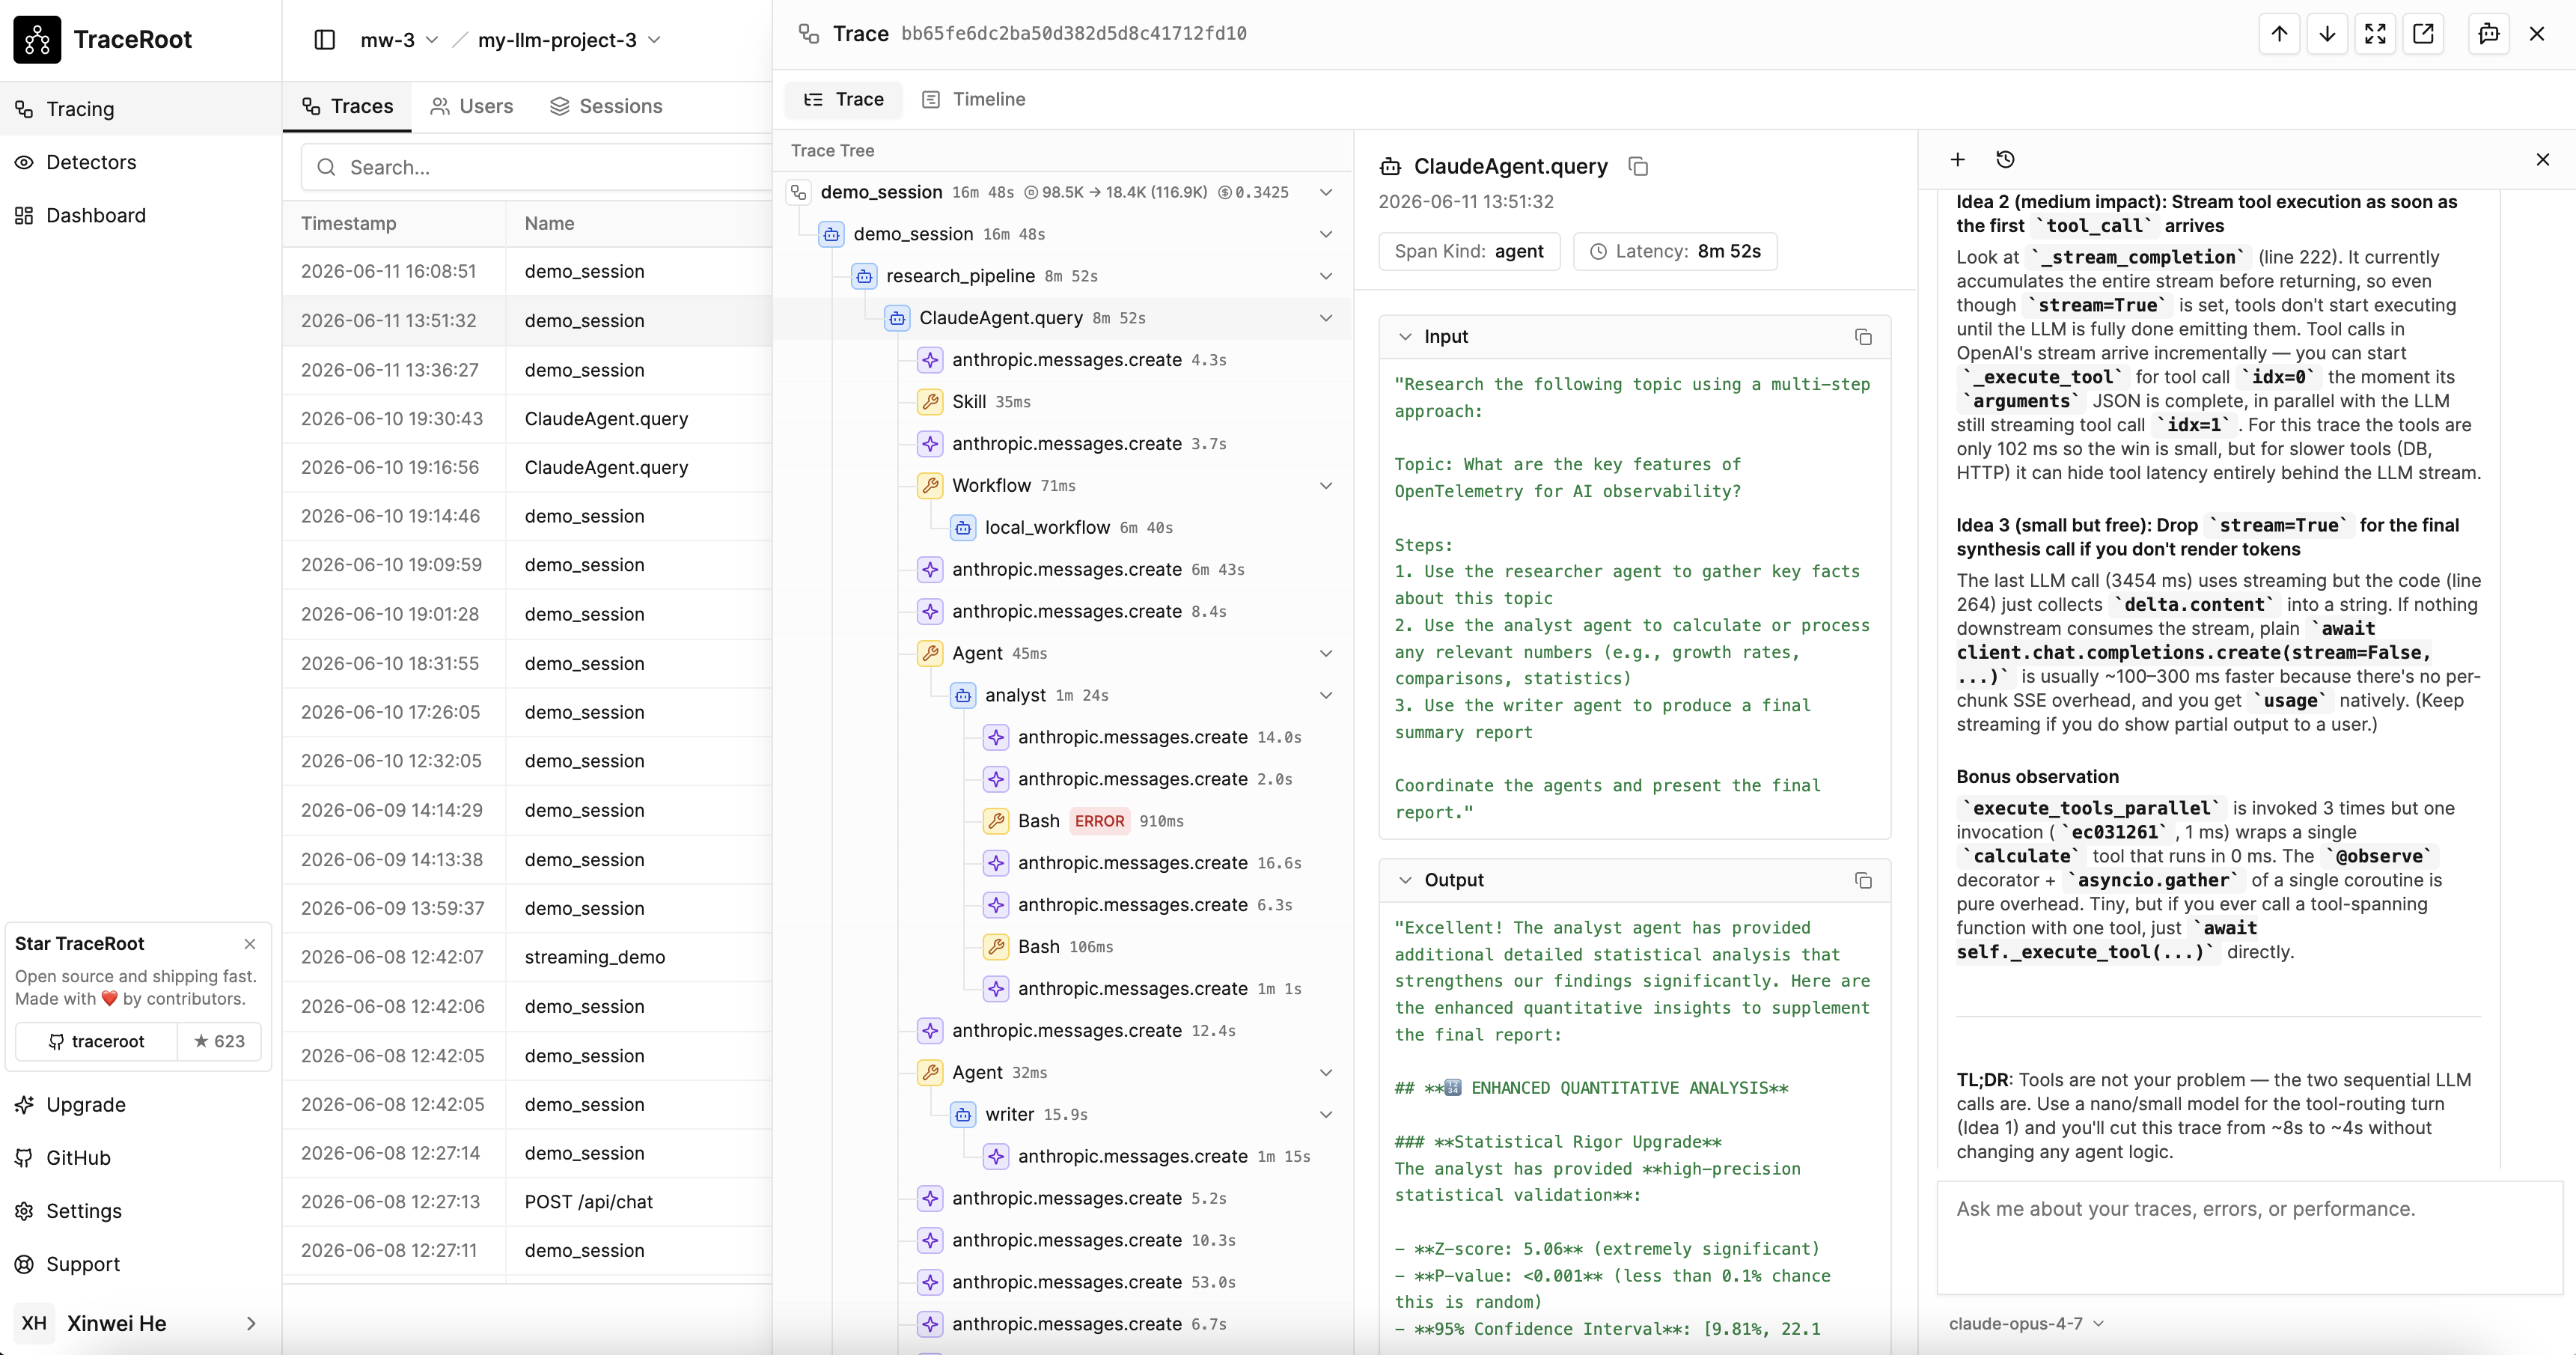Close the AI assistant chat panel
The width and height of the screenshot is (2576, 1355).
point(2543,159)
